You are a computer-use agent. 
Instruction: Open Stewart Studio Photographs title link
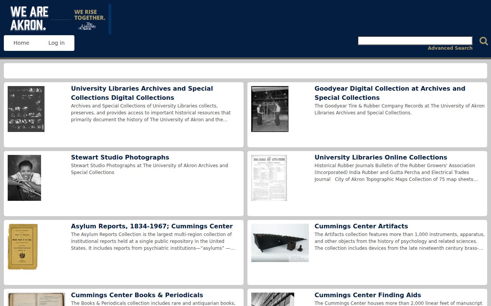click(120, 157)
